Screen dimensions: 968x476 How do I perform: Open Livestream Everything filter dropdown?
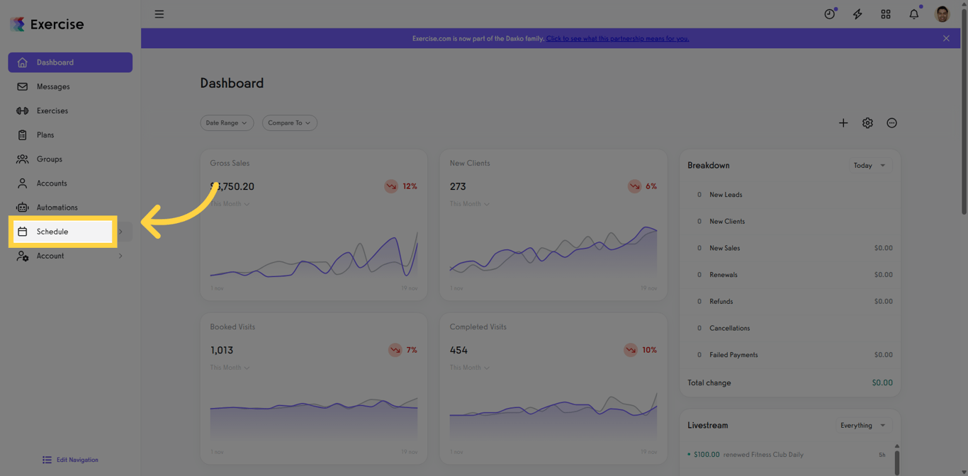tap(863, 426)
